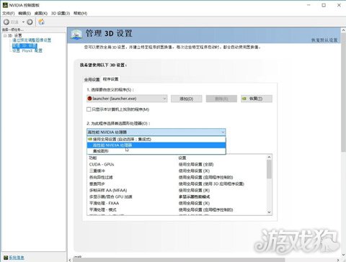The width and height of the screenshot is (346, 262).
Task: Click the settings list scroll-up arrow
Action: coord(269,157)
